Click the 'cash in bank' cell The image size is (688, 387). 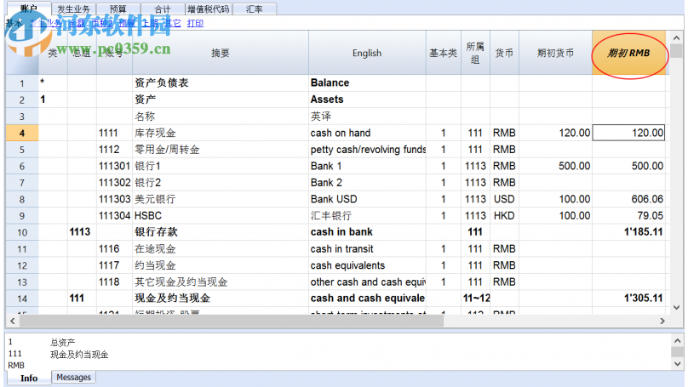pyautogui.click(x=367, y=232)
